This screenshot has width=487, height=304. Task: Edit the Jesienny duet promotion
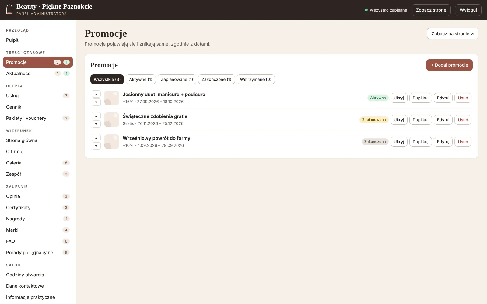pyautogui.click(x=443, y=98)
